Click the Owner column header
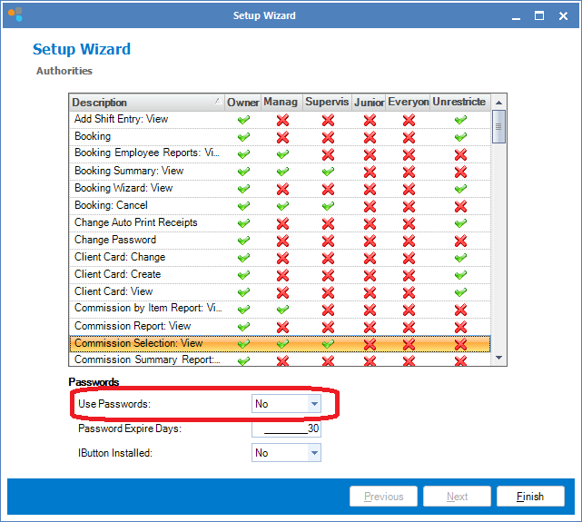The width and height of the screenshot is (582, 522). click(242, 103)
